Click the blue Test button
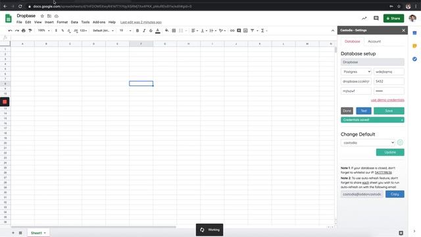Screen dimensions: 421x237 (x=364, y=111)
